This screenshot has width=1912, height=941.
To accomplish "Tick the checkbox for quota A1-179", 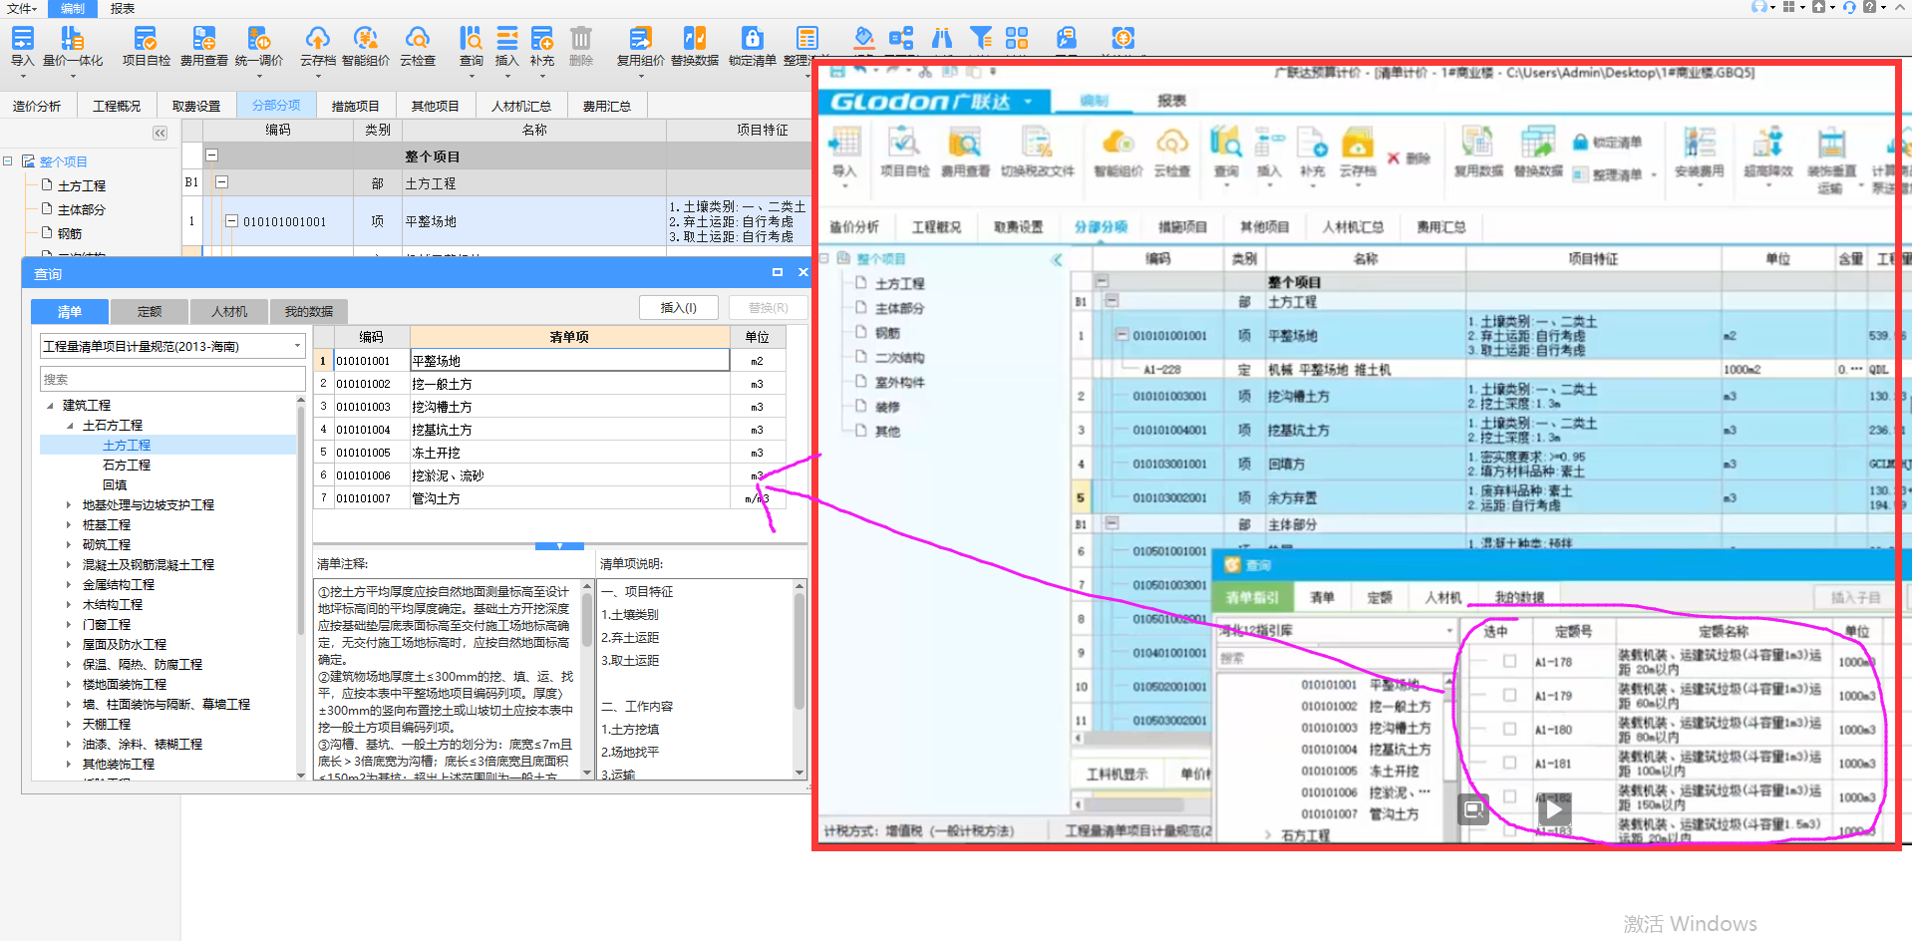I will click(x=1509, y=695).
